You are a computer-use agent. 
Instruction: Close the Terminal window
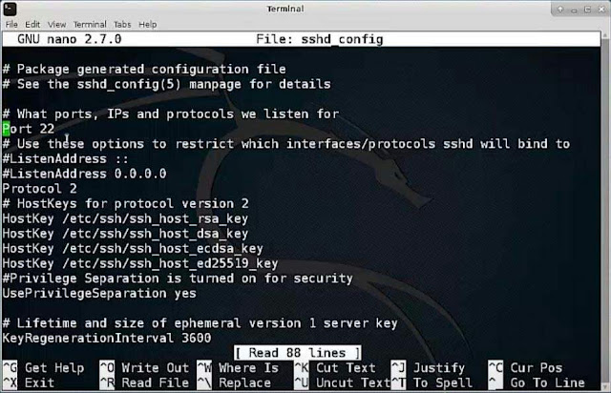click(x=601, y=10)
